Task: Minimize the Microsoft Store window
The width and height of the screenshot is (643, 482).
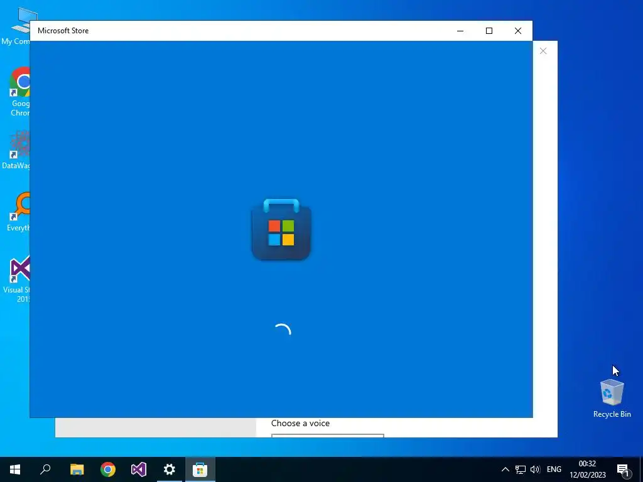Action: (460, 31)
